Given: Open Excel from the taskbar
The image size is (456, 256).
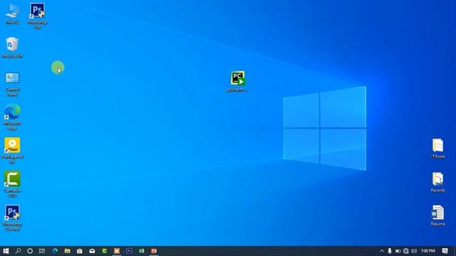Looking at the screenshot, I should [x=141, y=251].
